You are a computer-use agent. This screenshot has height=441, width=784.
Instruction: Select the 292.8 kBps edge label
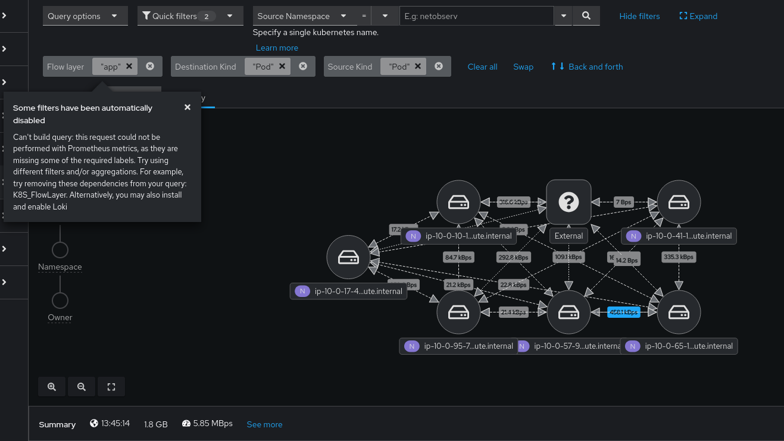pyautogui.click(x=513, y=258)
